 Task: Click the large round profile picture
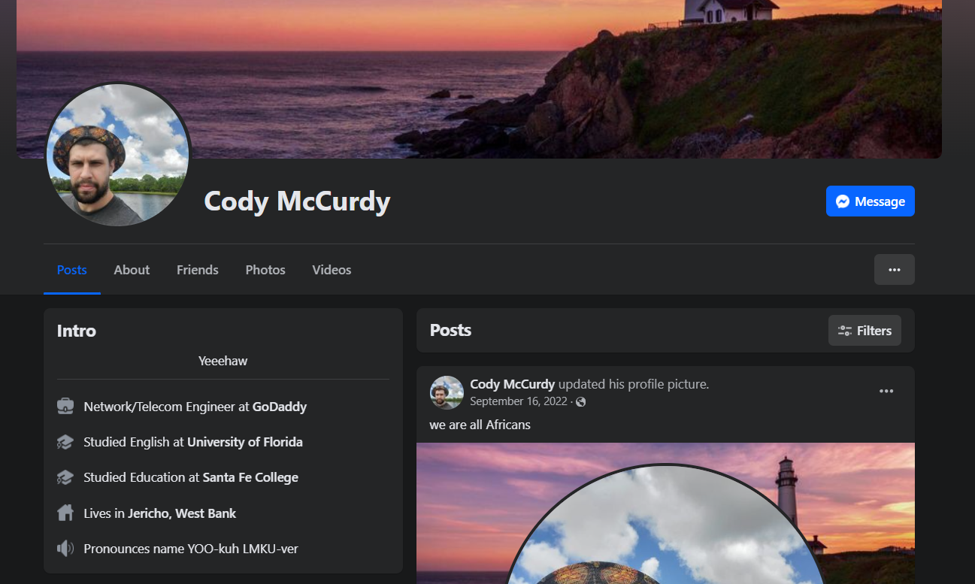pos(118,155)
